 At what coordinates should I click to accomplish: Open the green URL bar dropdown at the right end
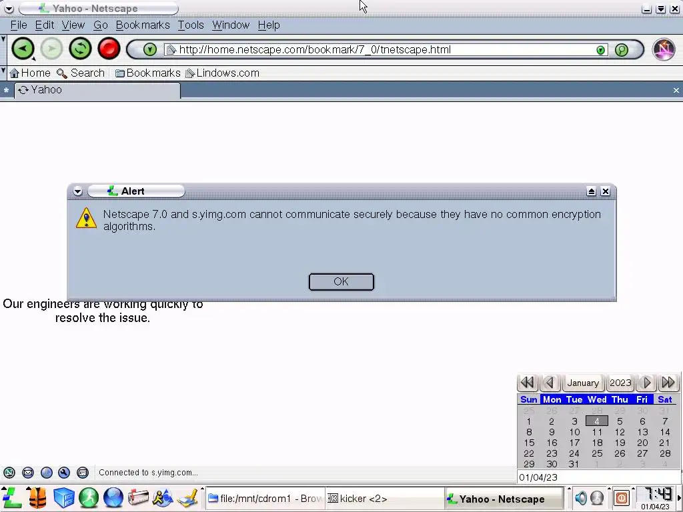600,50
